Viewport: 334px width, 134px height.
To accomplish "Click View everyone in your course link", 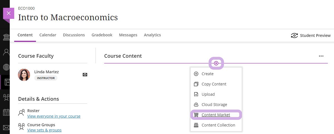I will click(54, 116).
